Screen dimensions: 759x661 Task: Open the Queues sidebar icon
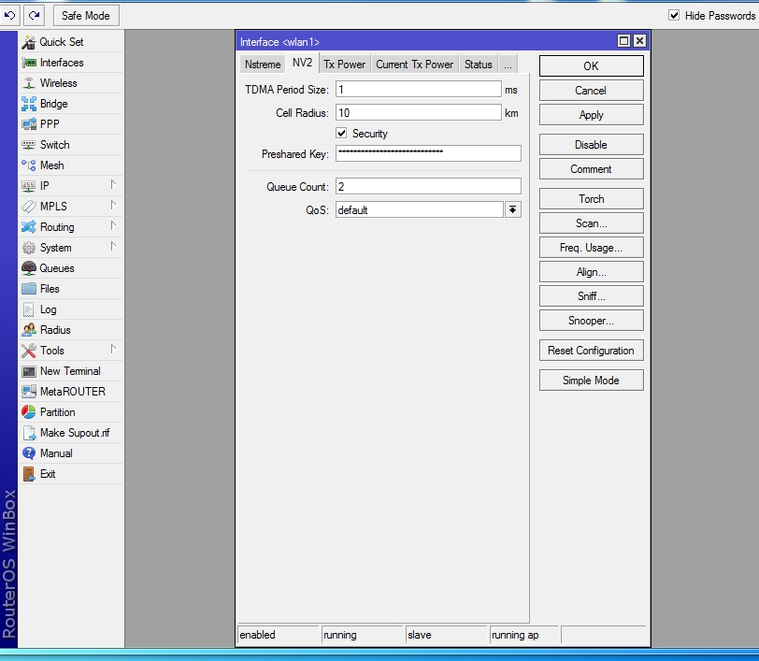pyautogui.click(x=29, y=268)
